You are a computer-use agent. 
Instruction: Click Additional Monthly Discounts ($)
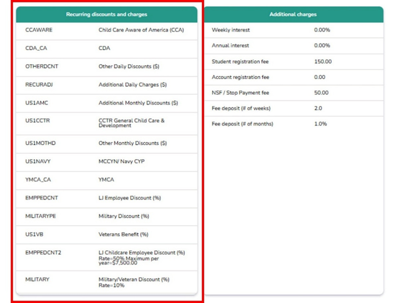click(x=138, y=103)
